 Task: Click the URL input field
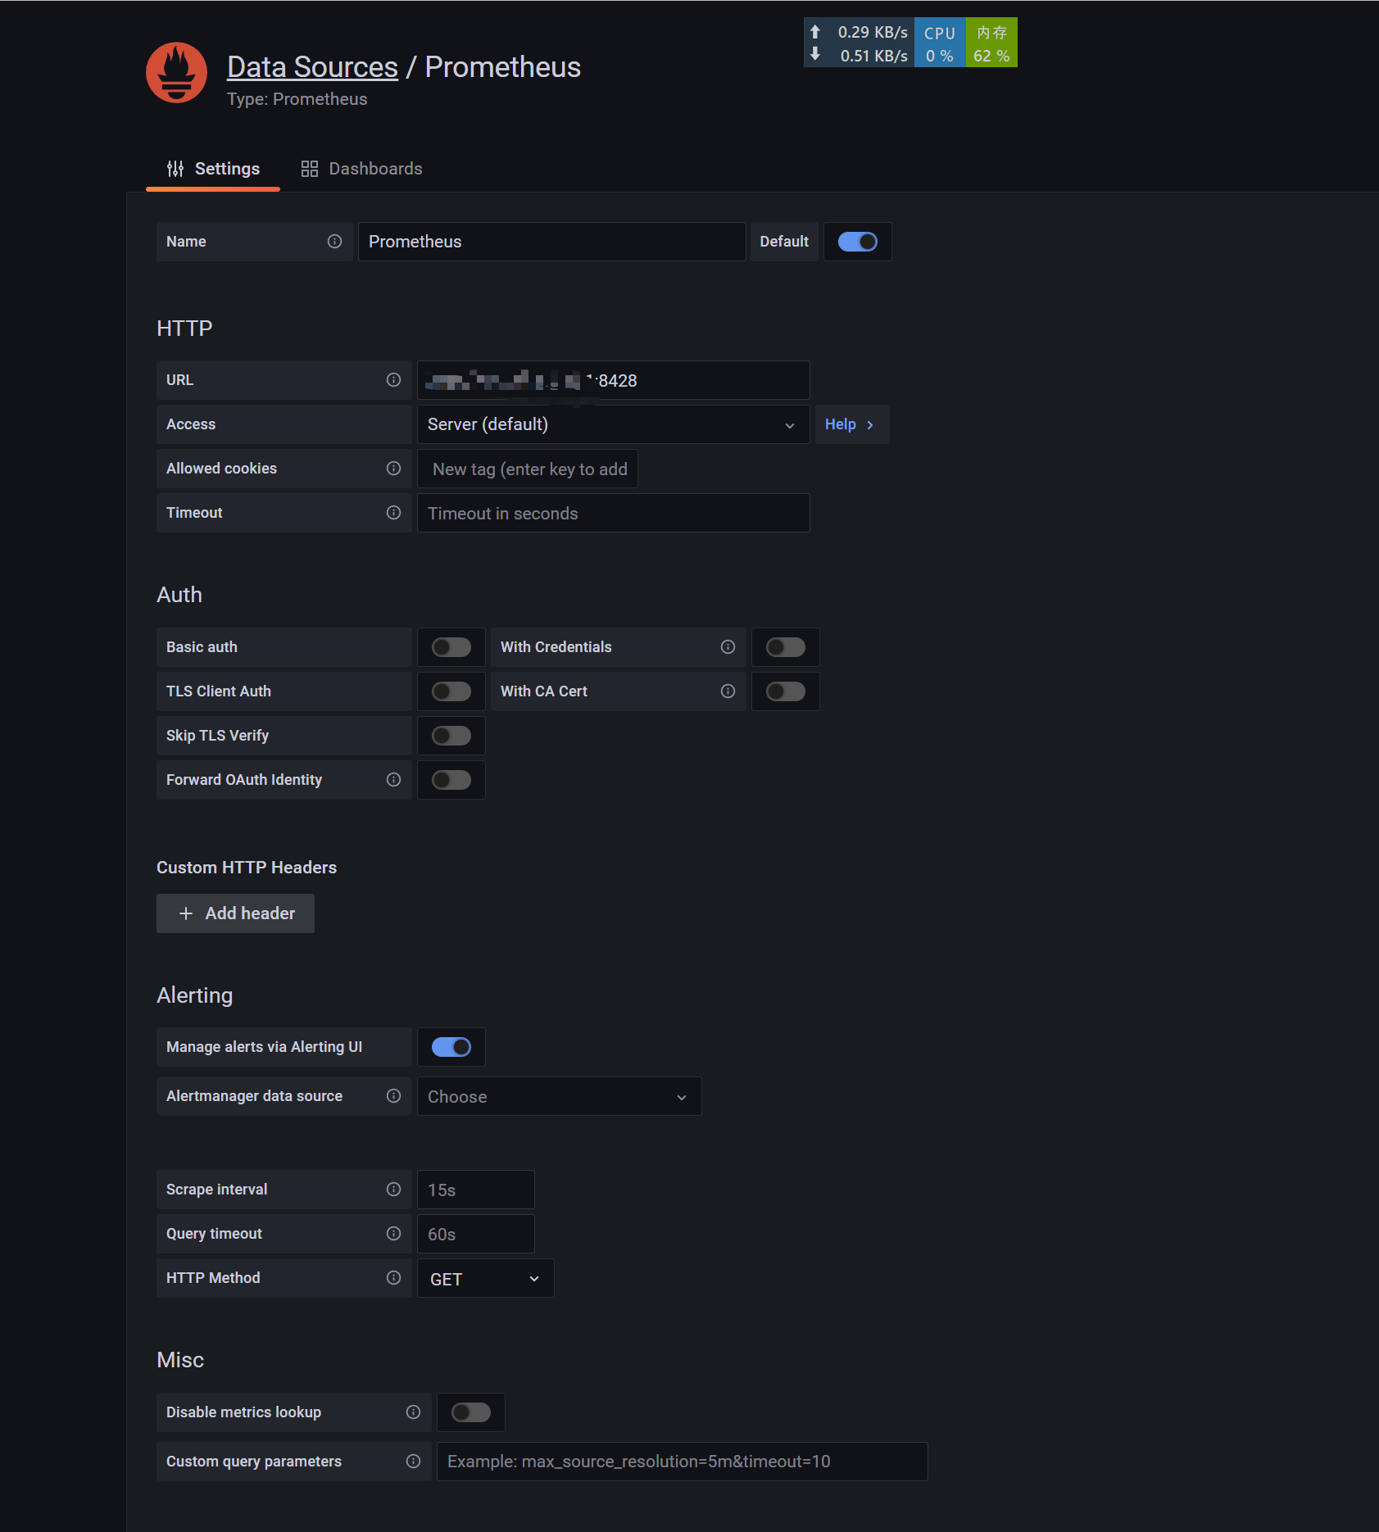pyautogui.click(x=614, y=380)
